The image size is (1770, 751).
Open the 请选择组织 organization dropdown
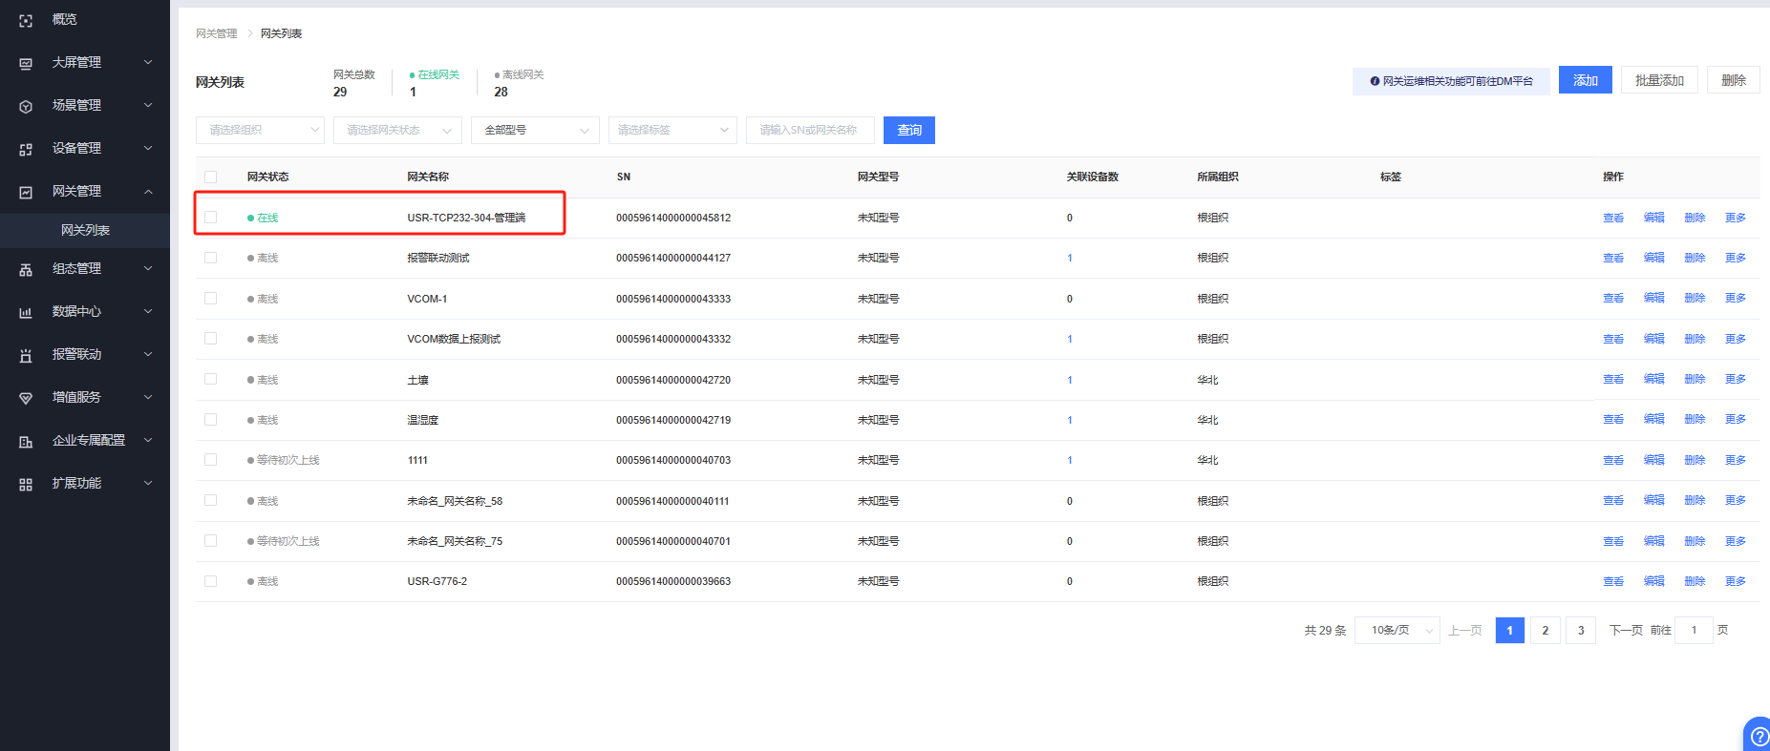point(260,130)
